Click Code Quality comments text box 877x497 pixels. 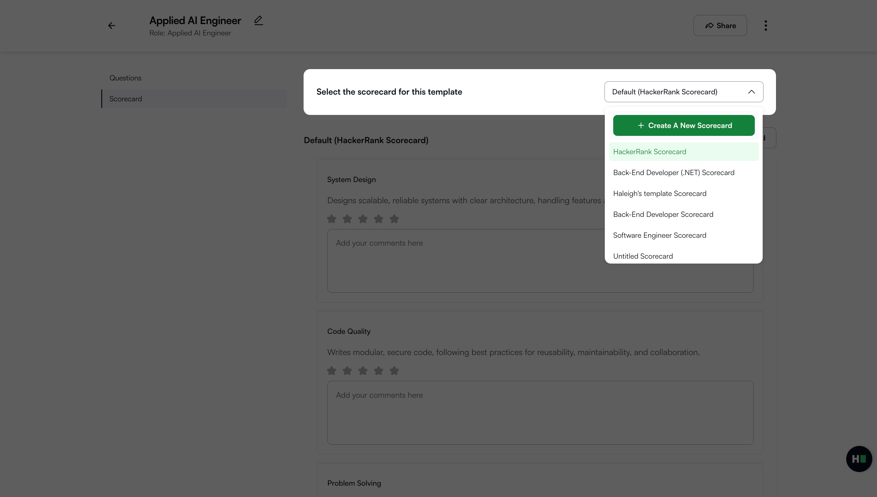[540, 412]
